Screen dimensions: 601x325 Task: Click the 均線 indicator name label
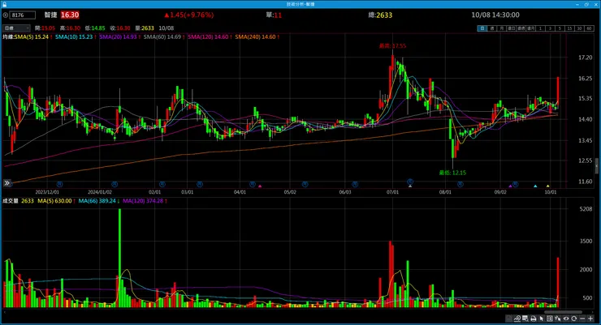tap(8, 37)
